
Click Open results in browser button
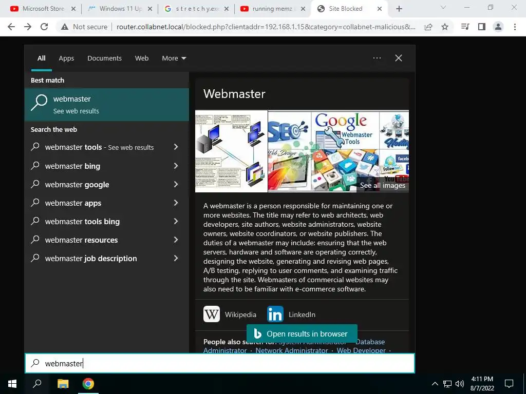(x=302, y=333)
